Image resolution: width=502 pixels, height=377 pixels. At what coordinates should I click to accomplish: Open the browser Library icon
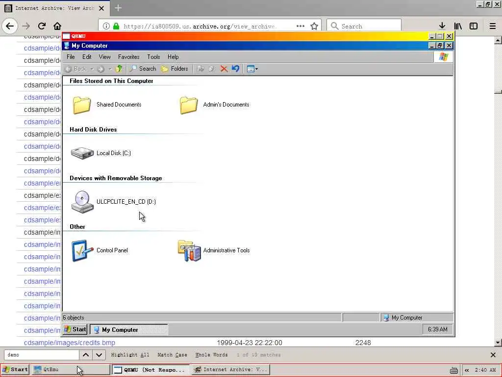coord(458,26)
